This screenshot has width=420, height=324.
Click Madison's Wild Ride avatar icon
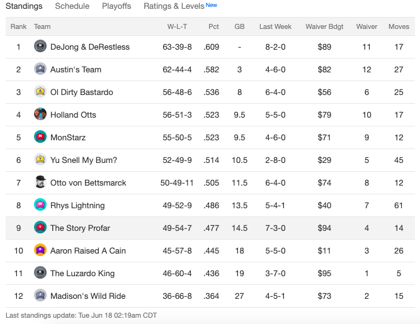click(x=40, y=295)
